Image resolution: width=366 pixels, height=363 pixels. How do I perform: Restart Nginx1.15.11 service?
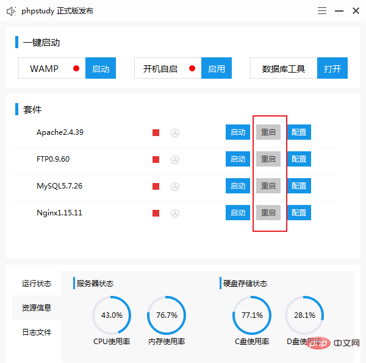point(268,213)
